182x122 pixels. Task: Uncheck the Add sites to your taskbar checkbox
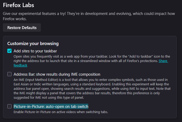point(9,51)
